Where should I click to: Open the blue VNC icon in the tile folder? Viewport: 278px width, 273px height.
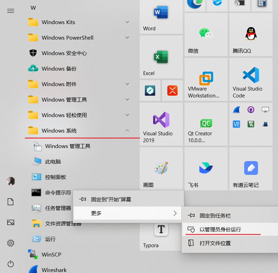click(236, 124)
